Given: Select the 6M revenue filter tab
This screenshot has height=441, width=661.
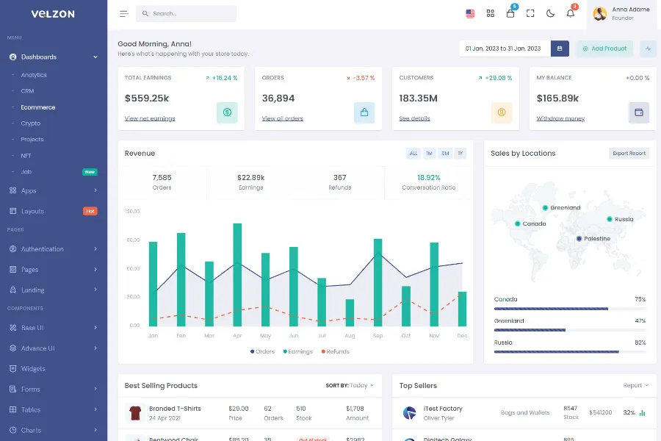Looking at the screenshot, I should [x=445, y=154].
